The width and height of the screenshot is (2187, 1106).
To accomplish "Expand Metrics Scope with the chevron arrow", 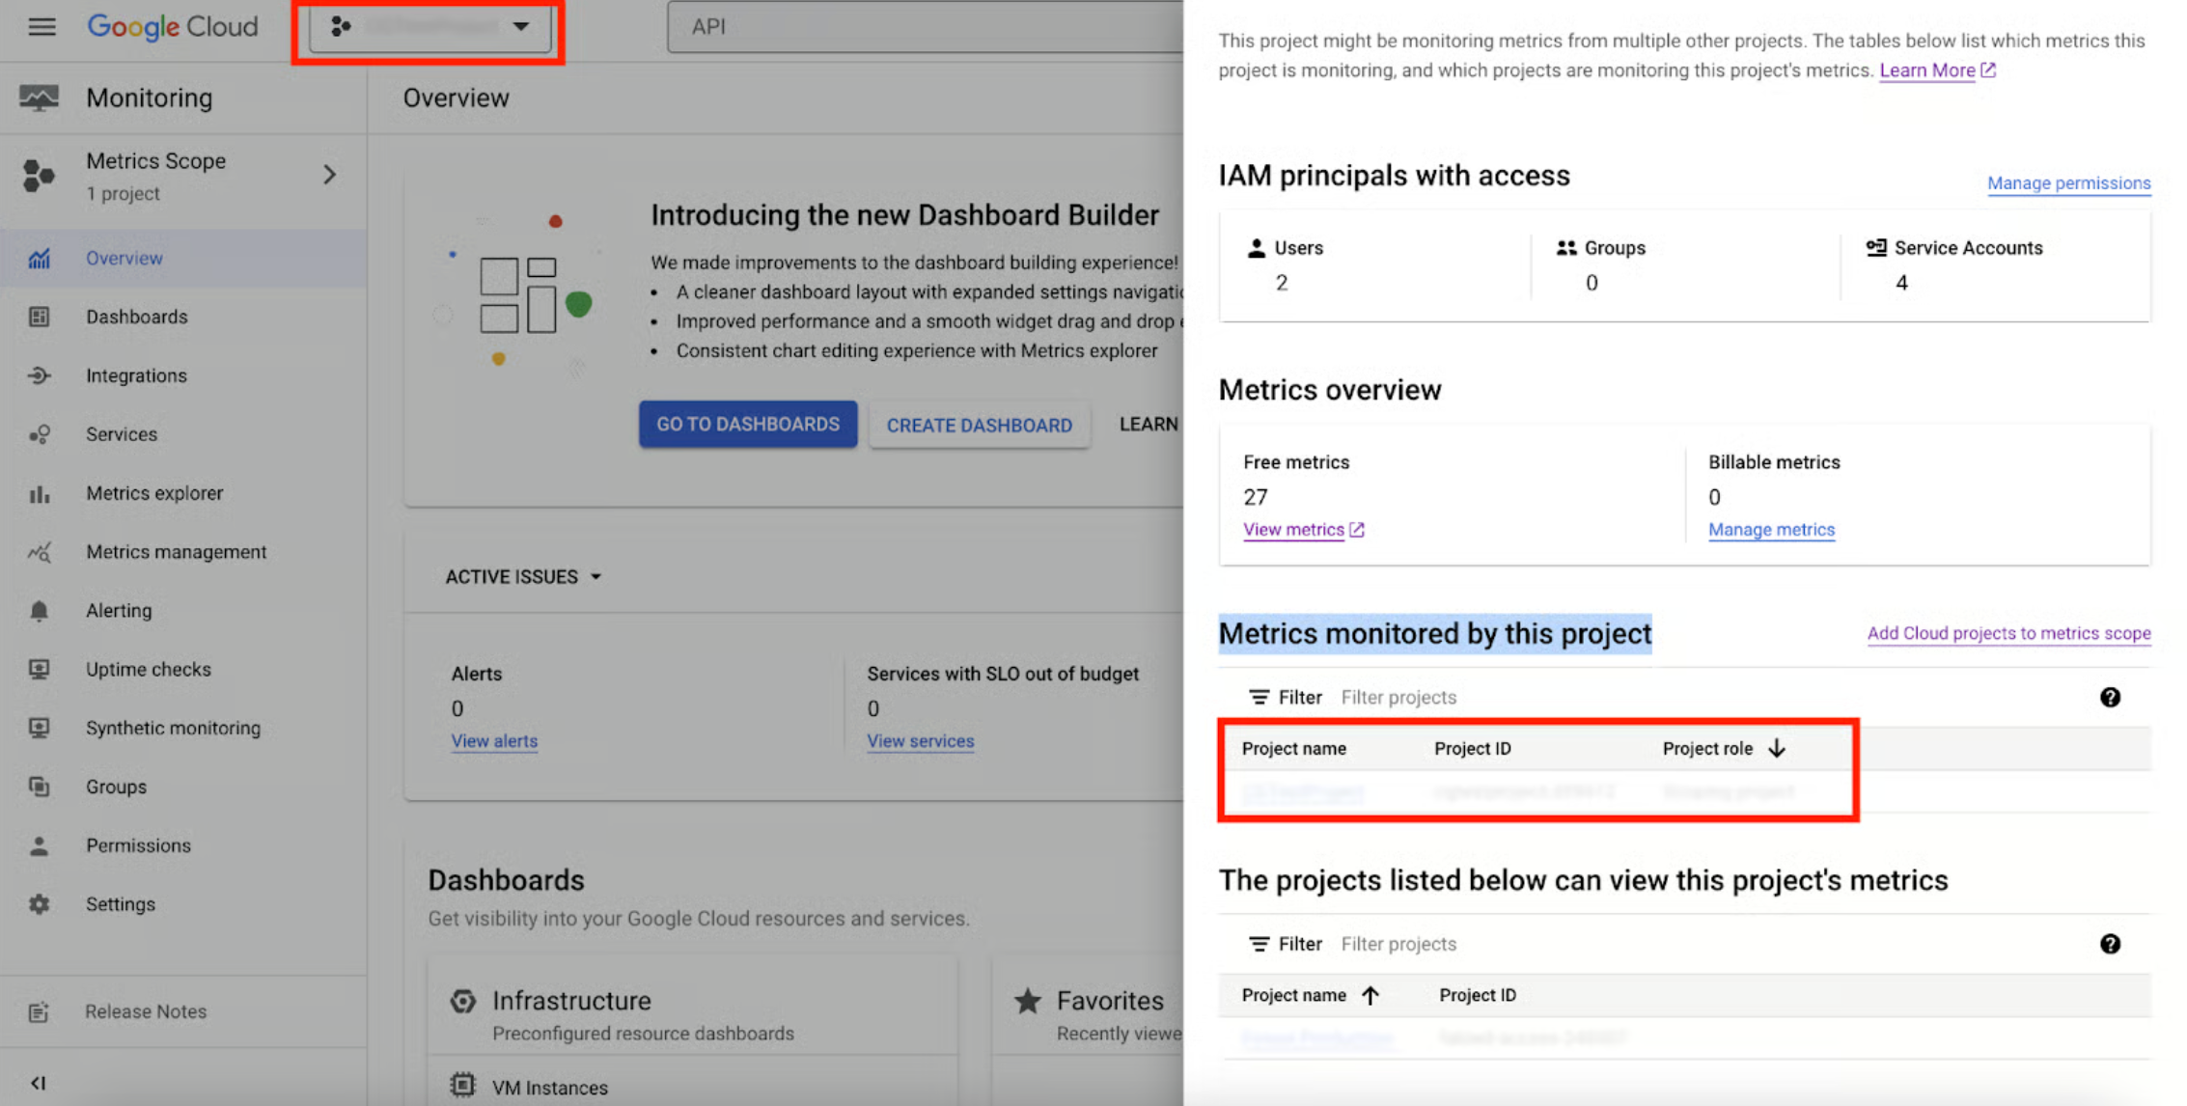I will (330, 175).
